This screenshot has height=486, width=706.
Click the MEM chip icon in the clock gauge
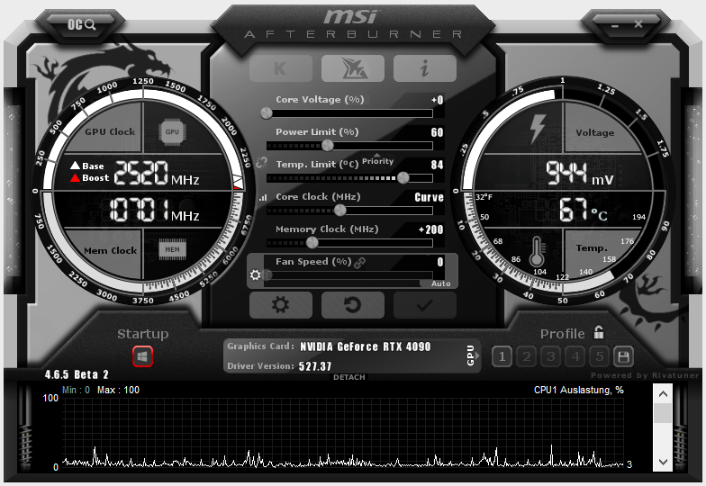(173, 249)
